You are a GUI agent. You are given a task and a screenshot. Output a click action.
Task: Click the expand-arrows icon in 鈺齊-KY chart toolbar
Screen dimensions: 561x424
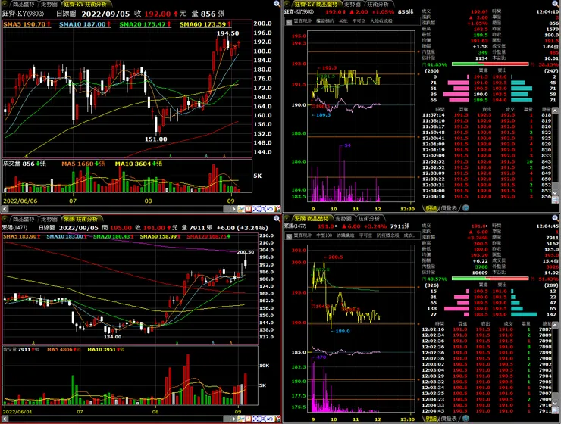pos(255,209)
